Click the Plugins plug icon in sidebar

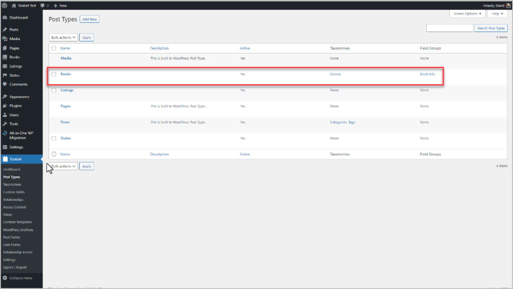click(x=5, y=106)
